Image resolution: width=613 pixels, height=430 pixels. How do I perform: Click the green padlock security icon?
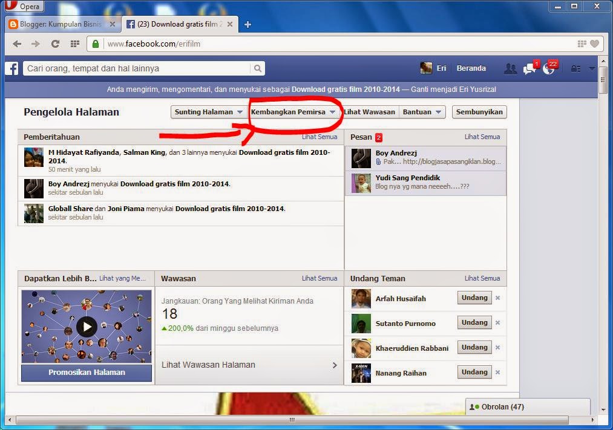pos(96,44)
